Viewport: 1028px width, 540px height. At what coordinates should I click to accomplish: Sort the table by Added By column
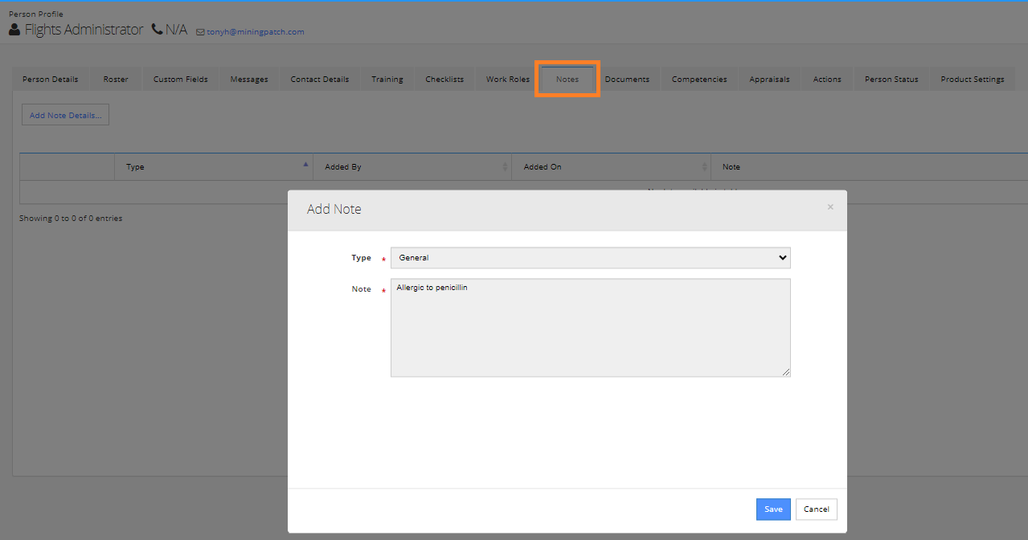[x=412, y=166]
